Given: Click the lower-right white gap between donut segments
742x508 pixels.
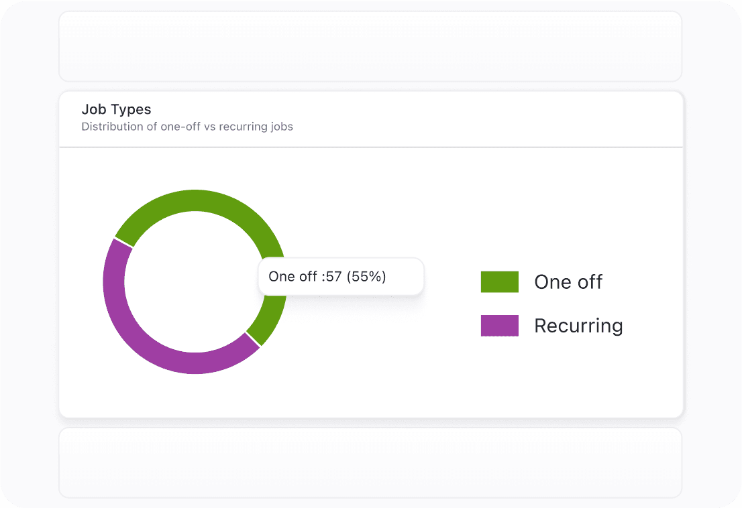Looking at the screenshot, I should pyautogui.click(x=253, y=339).
